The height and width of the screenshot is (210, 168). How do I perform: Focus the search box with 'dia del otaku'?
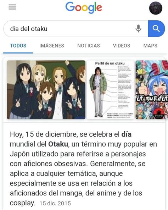coord(75,29)
